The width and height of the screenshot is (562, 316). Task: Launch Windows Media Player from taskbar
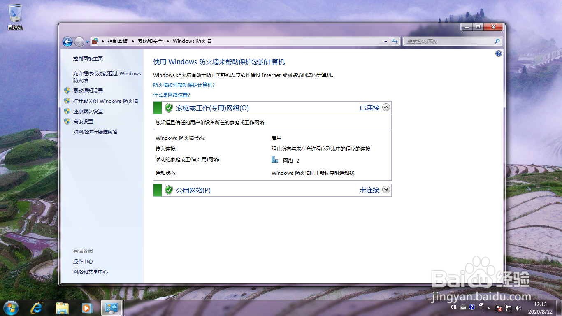[86, 307]
